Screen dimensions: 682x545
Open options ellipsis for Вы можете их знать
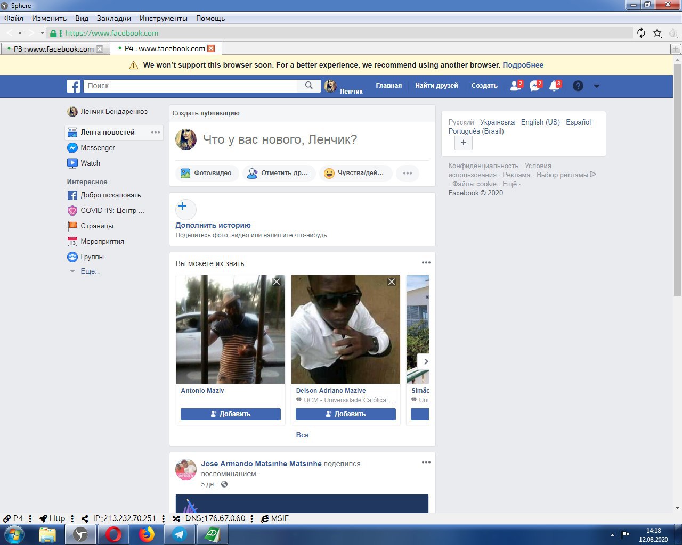coord(426,262)
